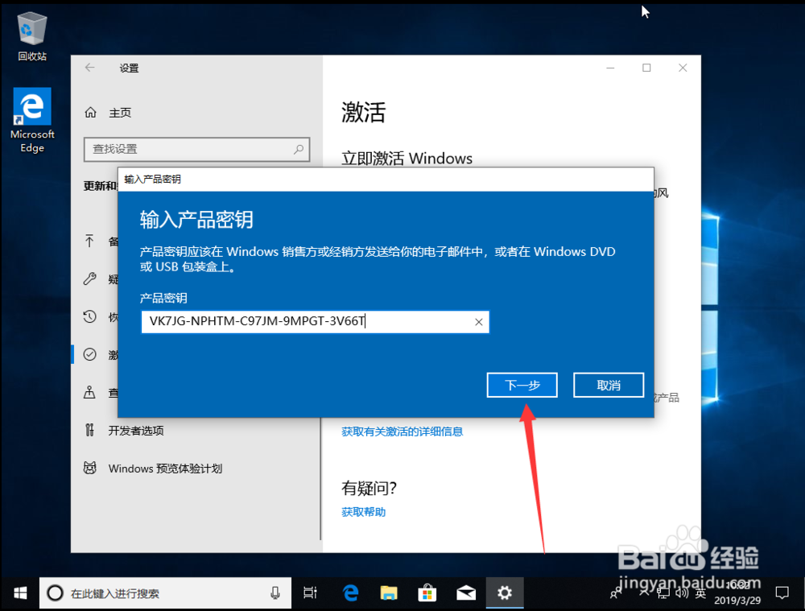Open the Mail app from the taskbar
Screen dimensions: 805x611
pos(465,593)
